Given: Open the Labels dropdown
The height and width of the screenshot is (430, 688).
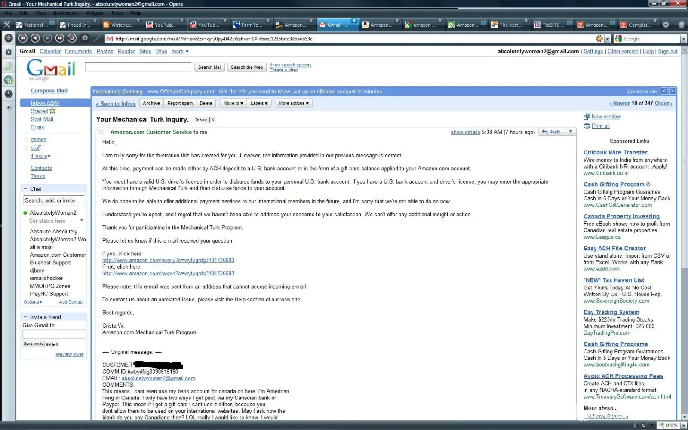Looking at the screenshot, I should (259, 103).
